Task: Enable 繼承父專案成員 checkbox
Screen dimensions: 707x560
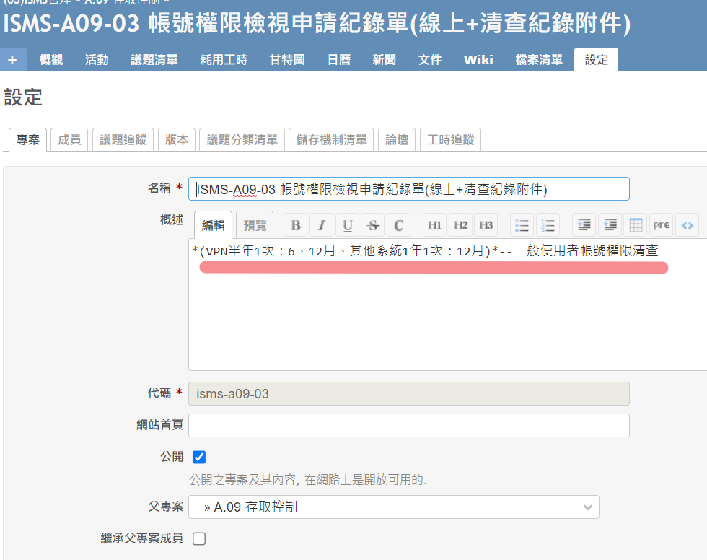Action: [199, 539]
